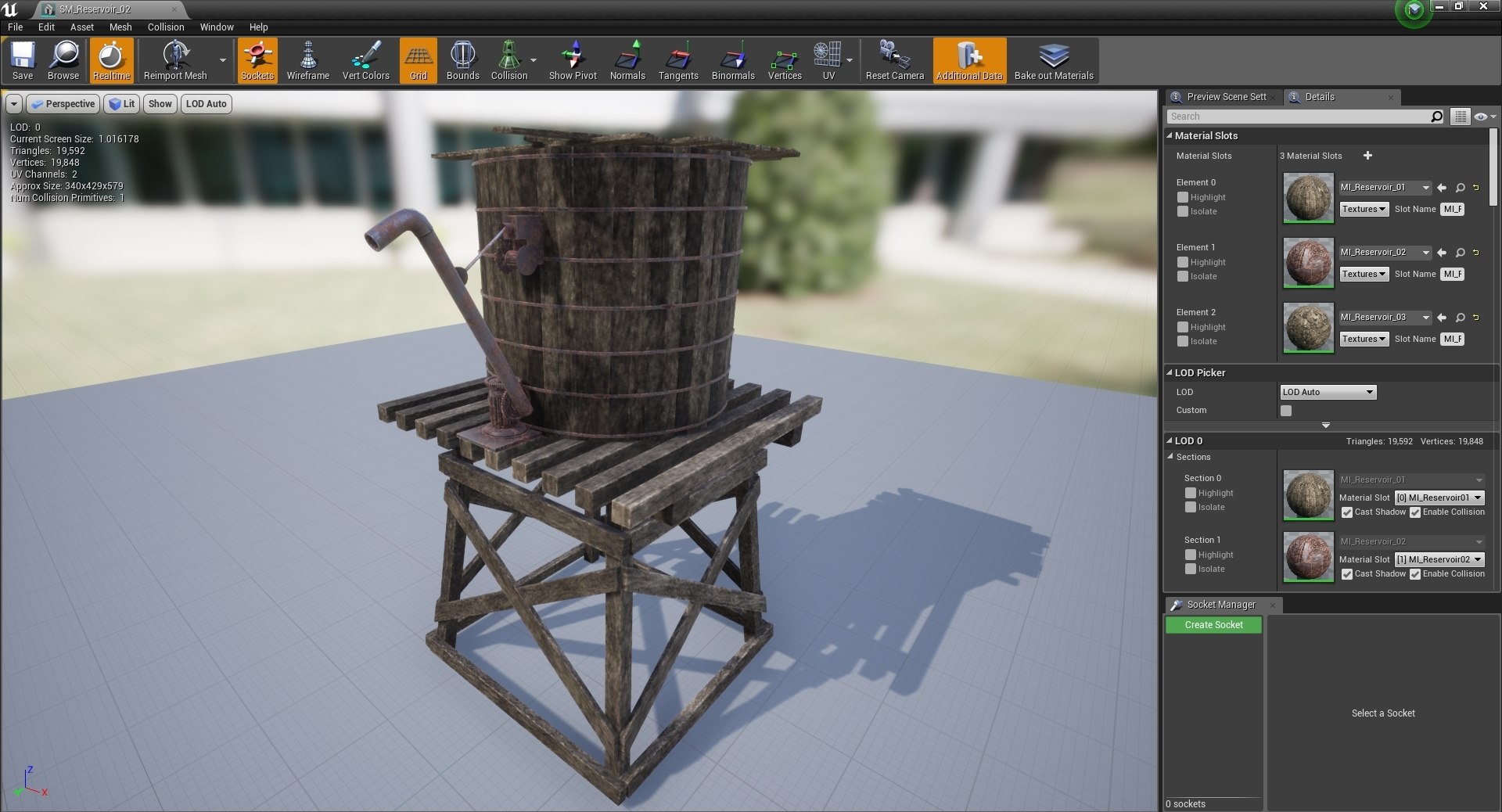Toggle Sockets display

[257, 60]
